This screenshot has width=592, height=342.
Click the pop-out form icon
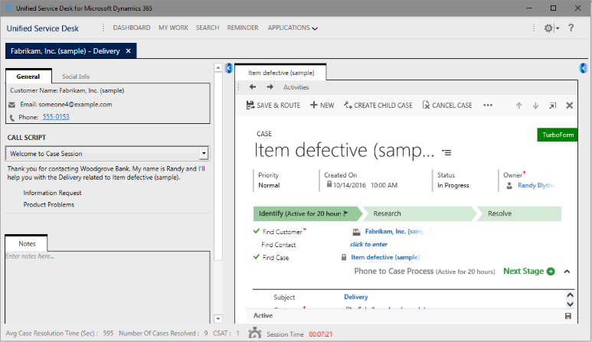552,106
